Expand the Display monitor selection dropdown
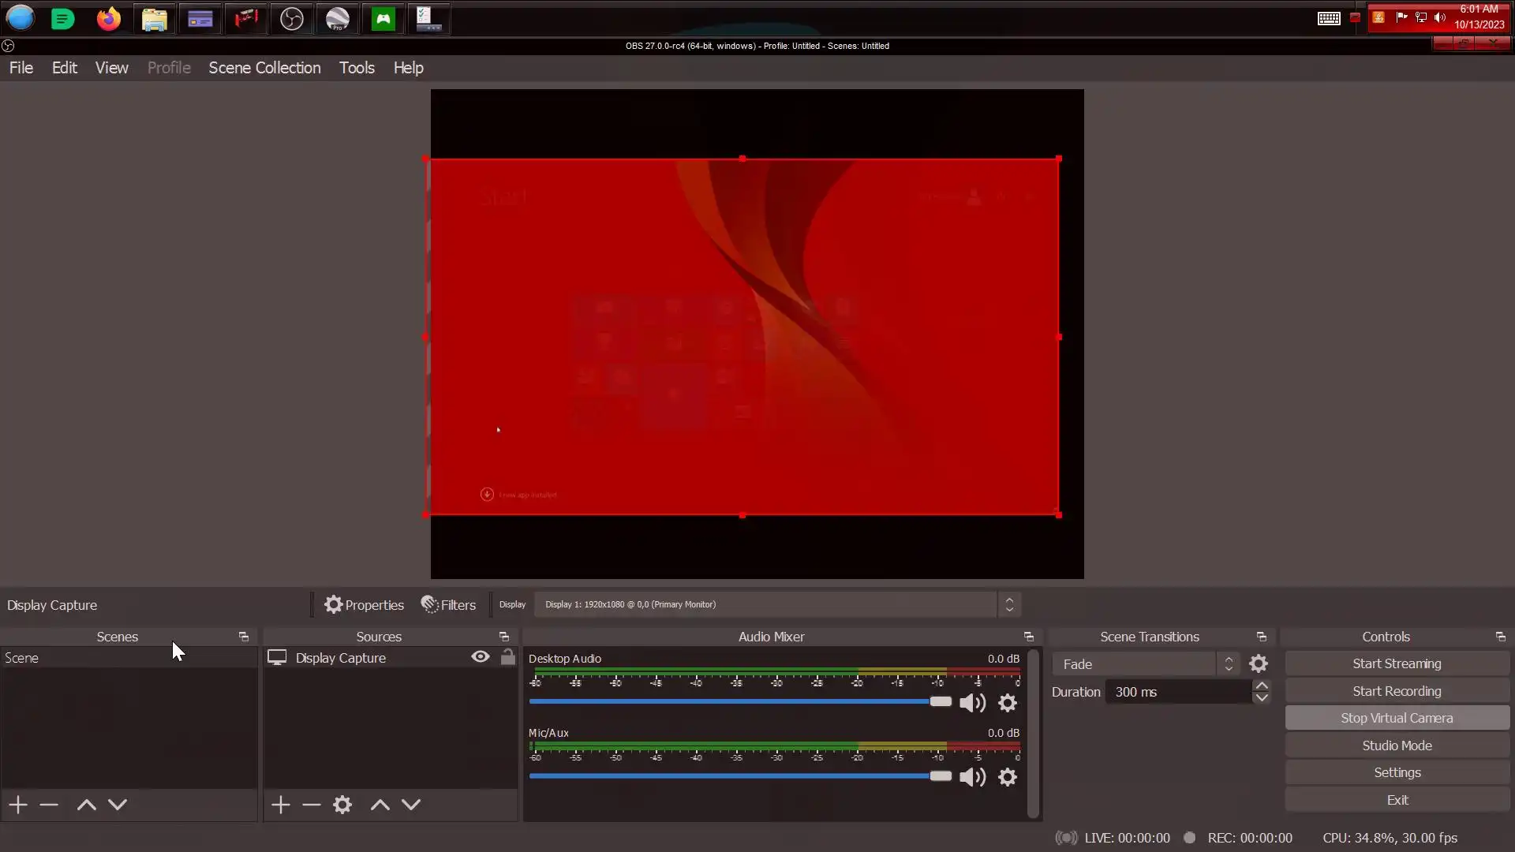This screenshot has height=852, width=1515. [x=1009, y=605]
